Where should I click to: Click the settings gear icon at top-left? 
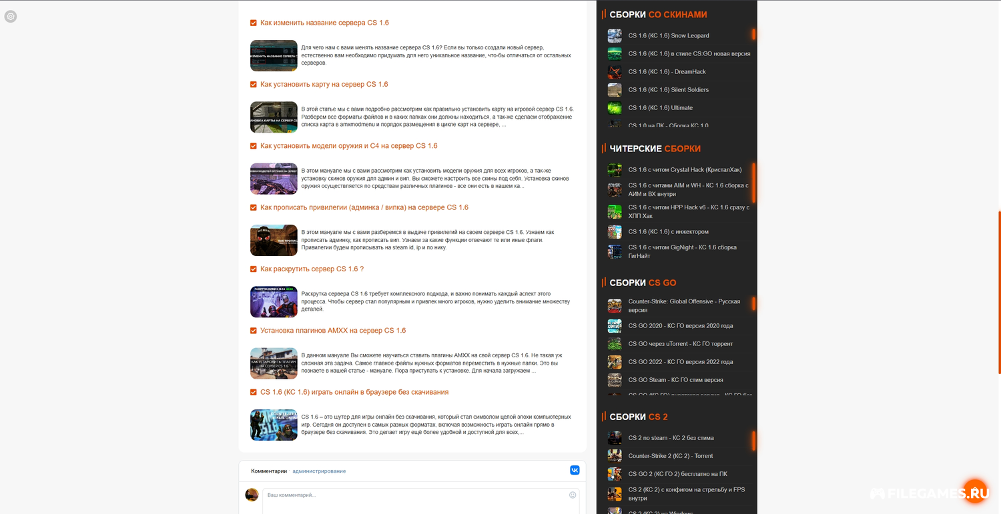click(11, 17)
